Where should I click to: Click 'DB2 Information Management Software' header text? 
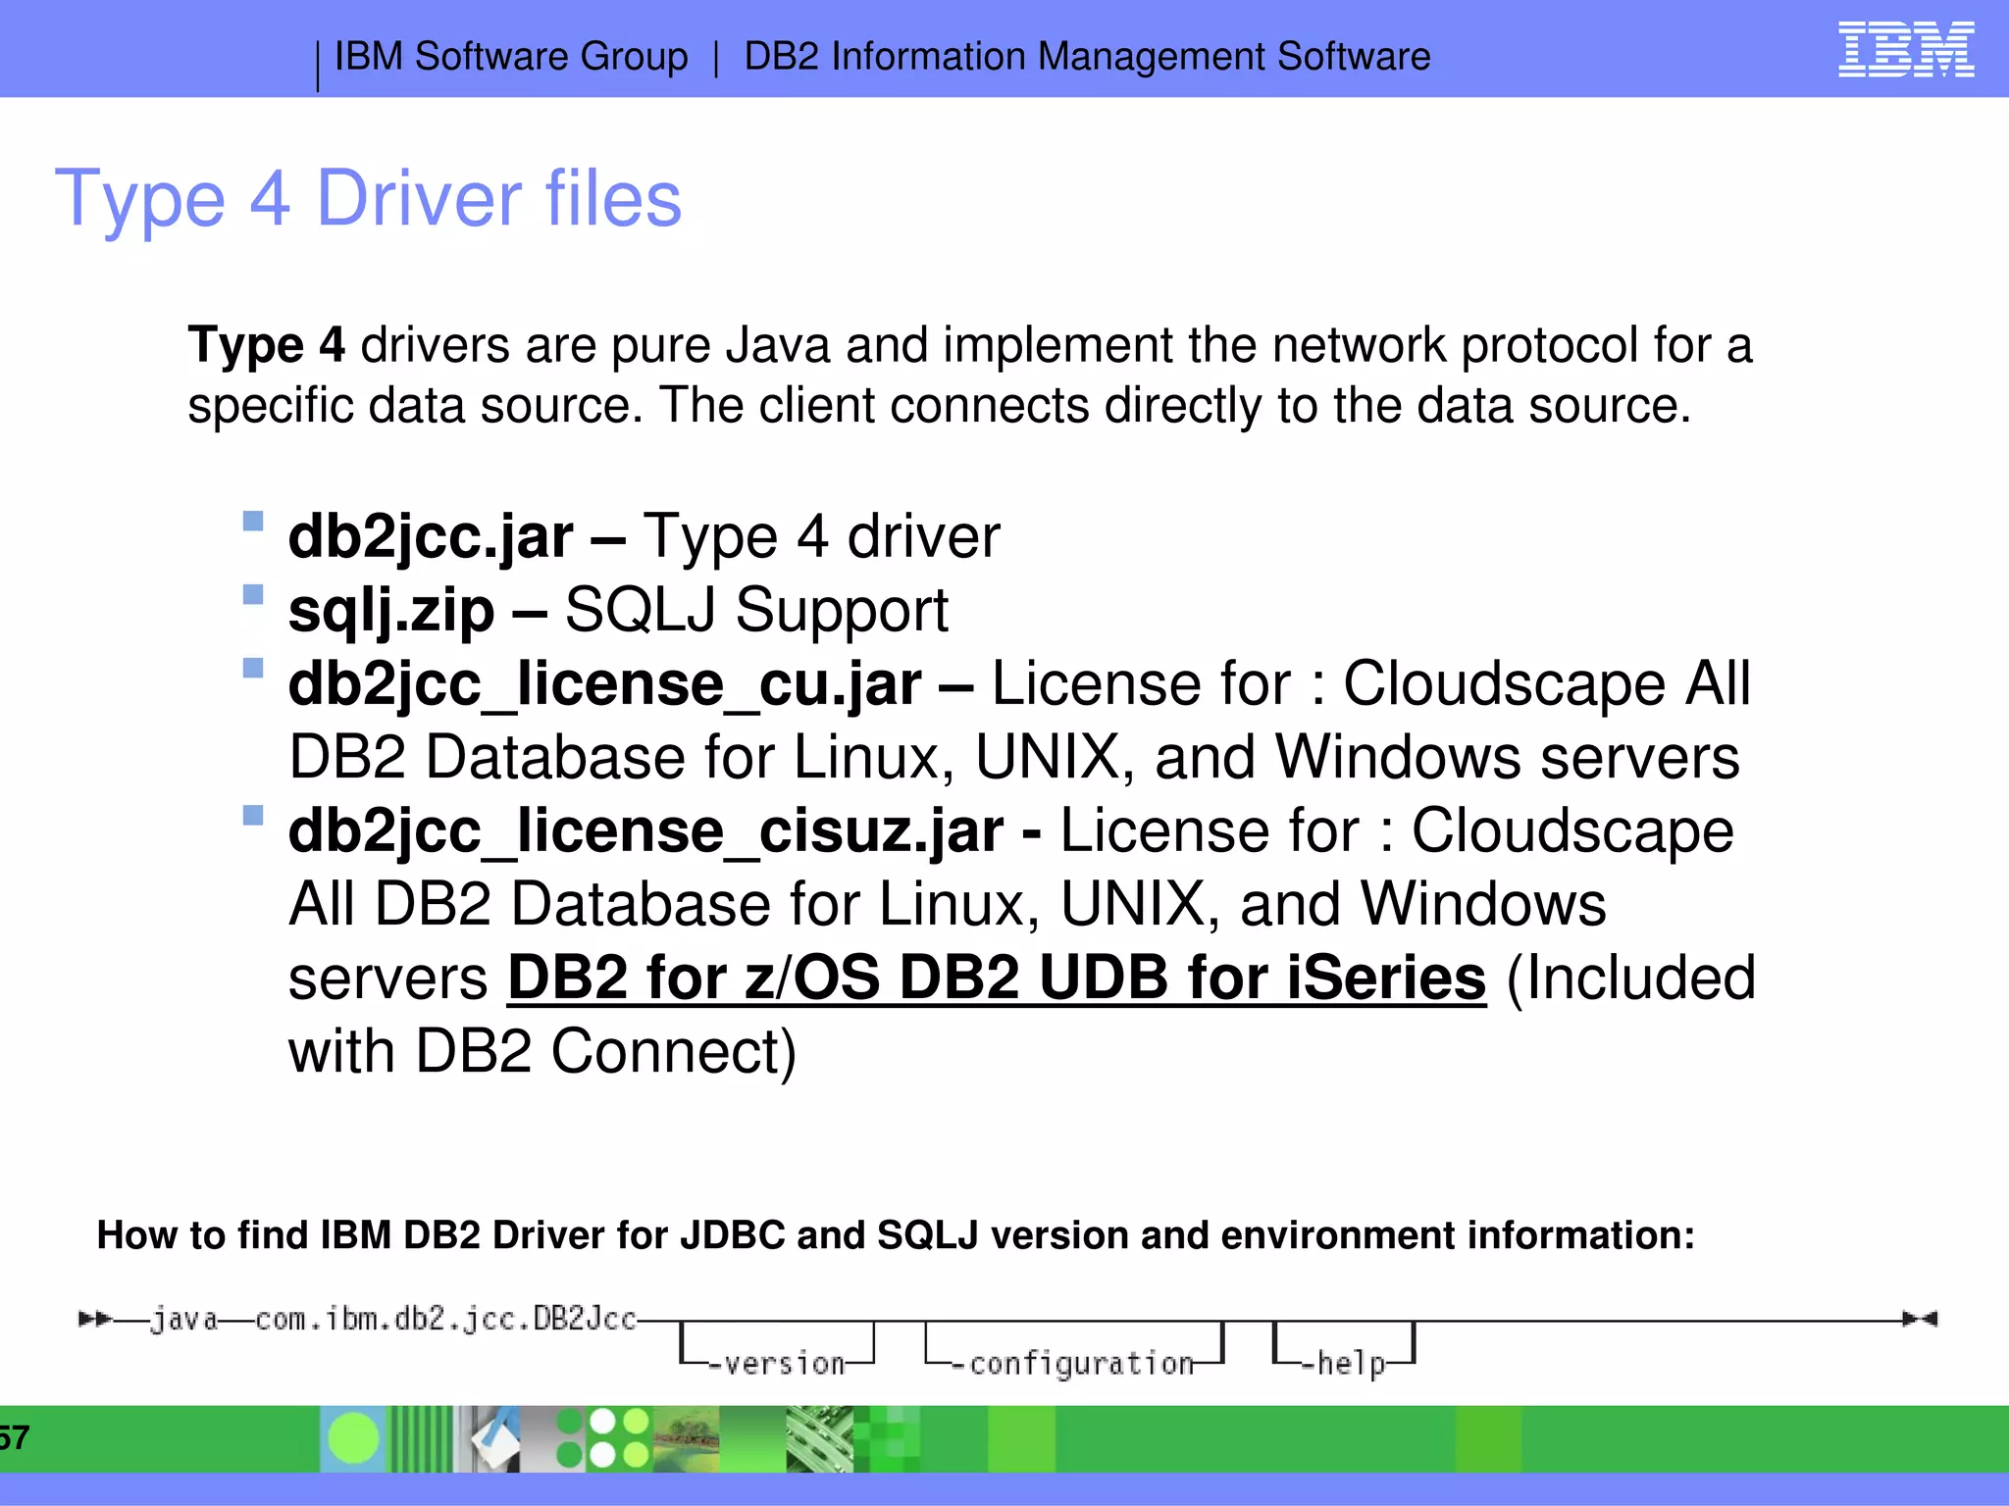(x=1087, y=57)
